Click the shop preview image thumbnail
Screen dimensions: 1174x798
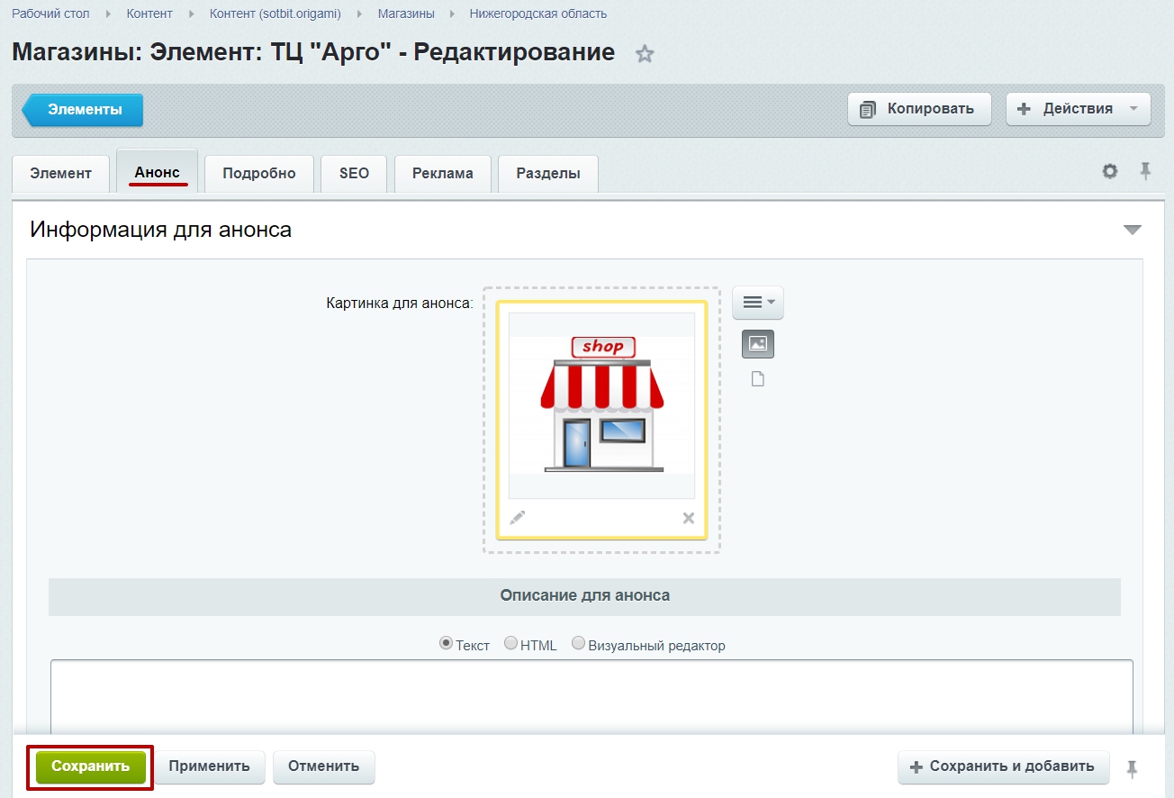pyautogui.click(x=602, y=405)
